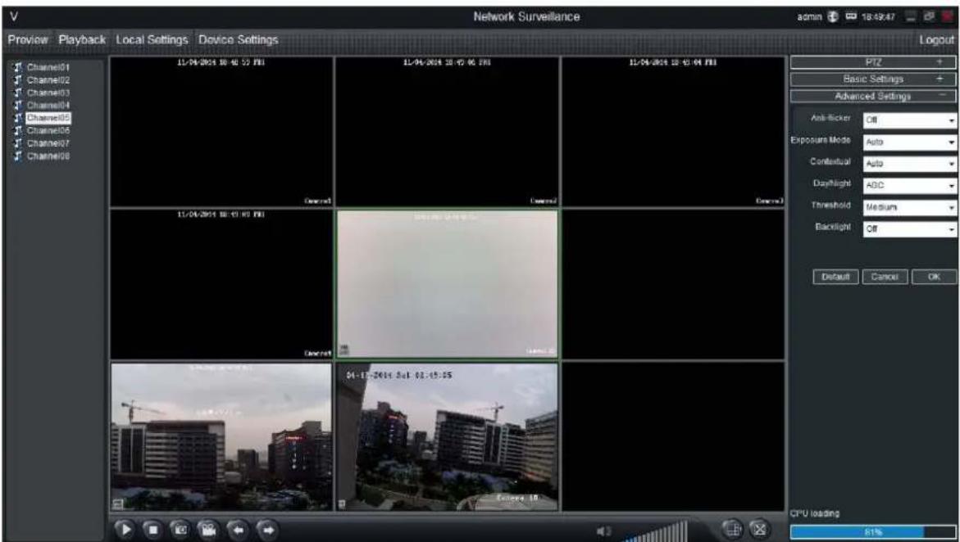Image resolution: width=960 pixels, height=542 pixels.
Task: Click the Default button
Action: click(835, 277)
